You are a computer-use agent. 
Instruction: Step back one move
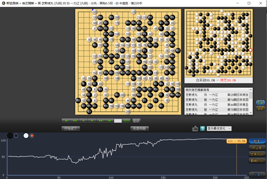tap(83, 121)
